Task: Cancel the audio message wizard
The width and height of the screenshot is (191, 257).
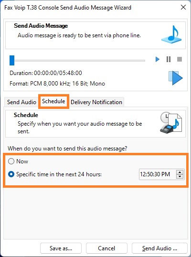Action: point(106,248)
